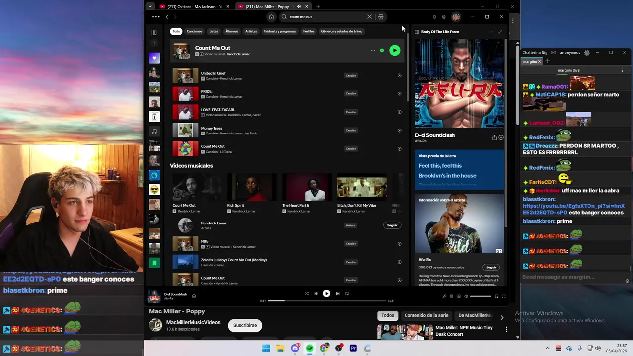This screenshot has width=633, height=356.
Task: Expand Your Library sidebar icon
Action: (154, 33)
